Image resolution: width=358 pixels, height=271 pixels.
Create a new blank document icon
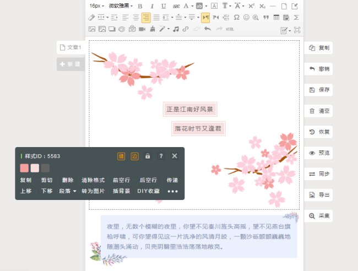284,6
